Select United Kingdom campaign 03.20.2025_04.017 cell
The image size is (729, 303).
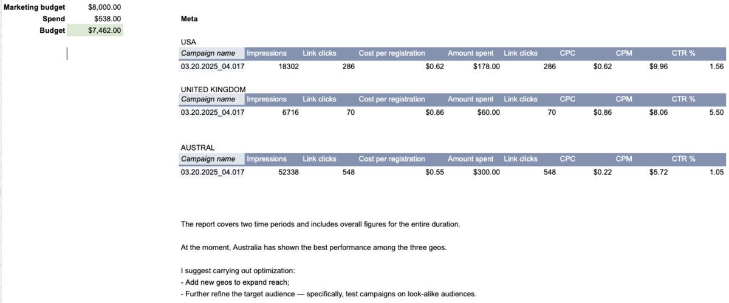[x=213, y=112]
